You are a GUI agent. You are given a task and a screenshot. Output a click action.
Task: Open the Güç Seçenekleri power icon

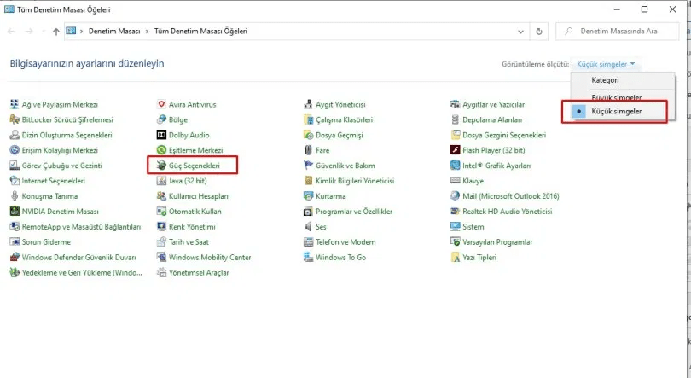tap(161, 166)
